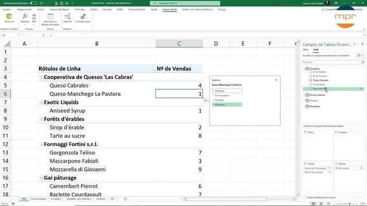The height and width of the screenshot is (206, 367).
Task: Click the tDetalhes table icon in field list
Action: (x=307, y=69)
